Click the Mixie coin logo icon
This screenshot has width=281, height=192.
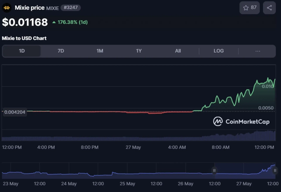(7, 8)
